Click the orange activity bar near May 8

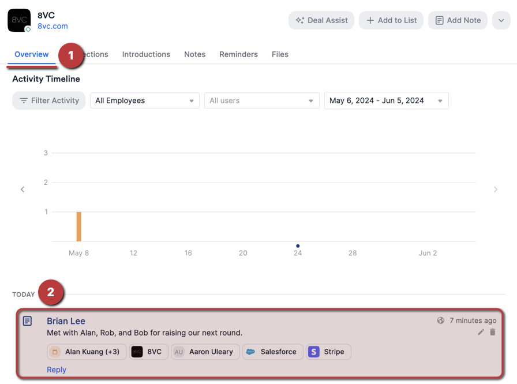point(79,227)
